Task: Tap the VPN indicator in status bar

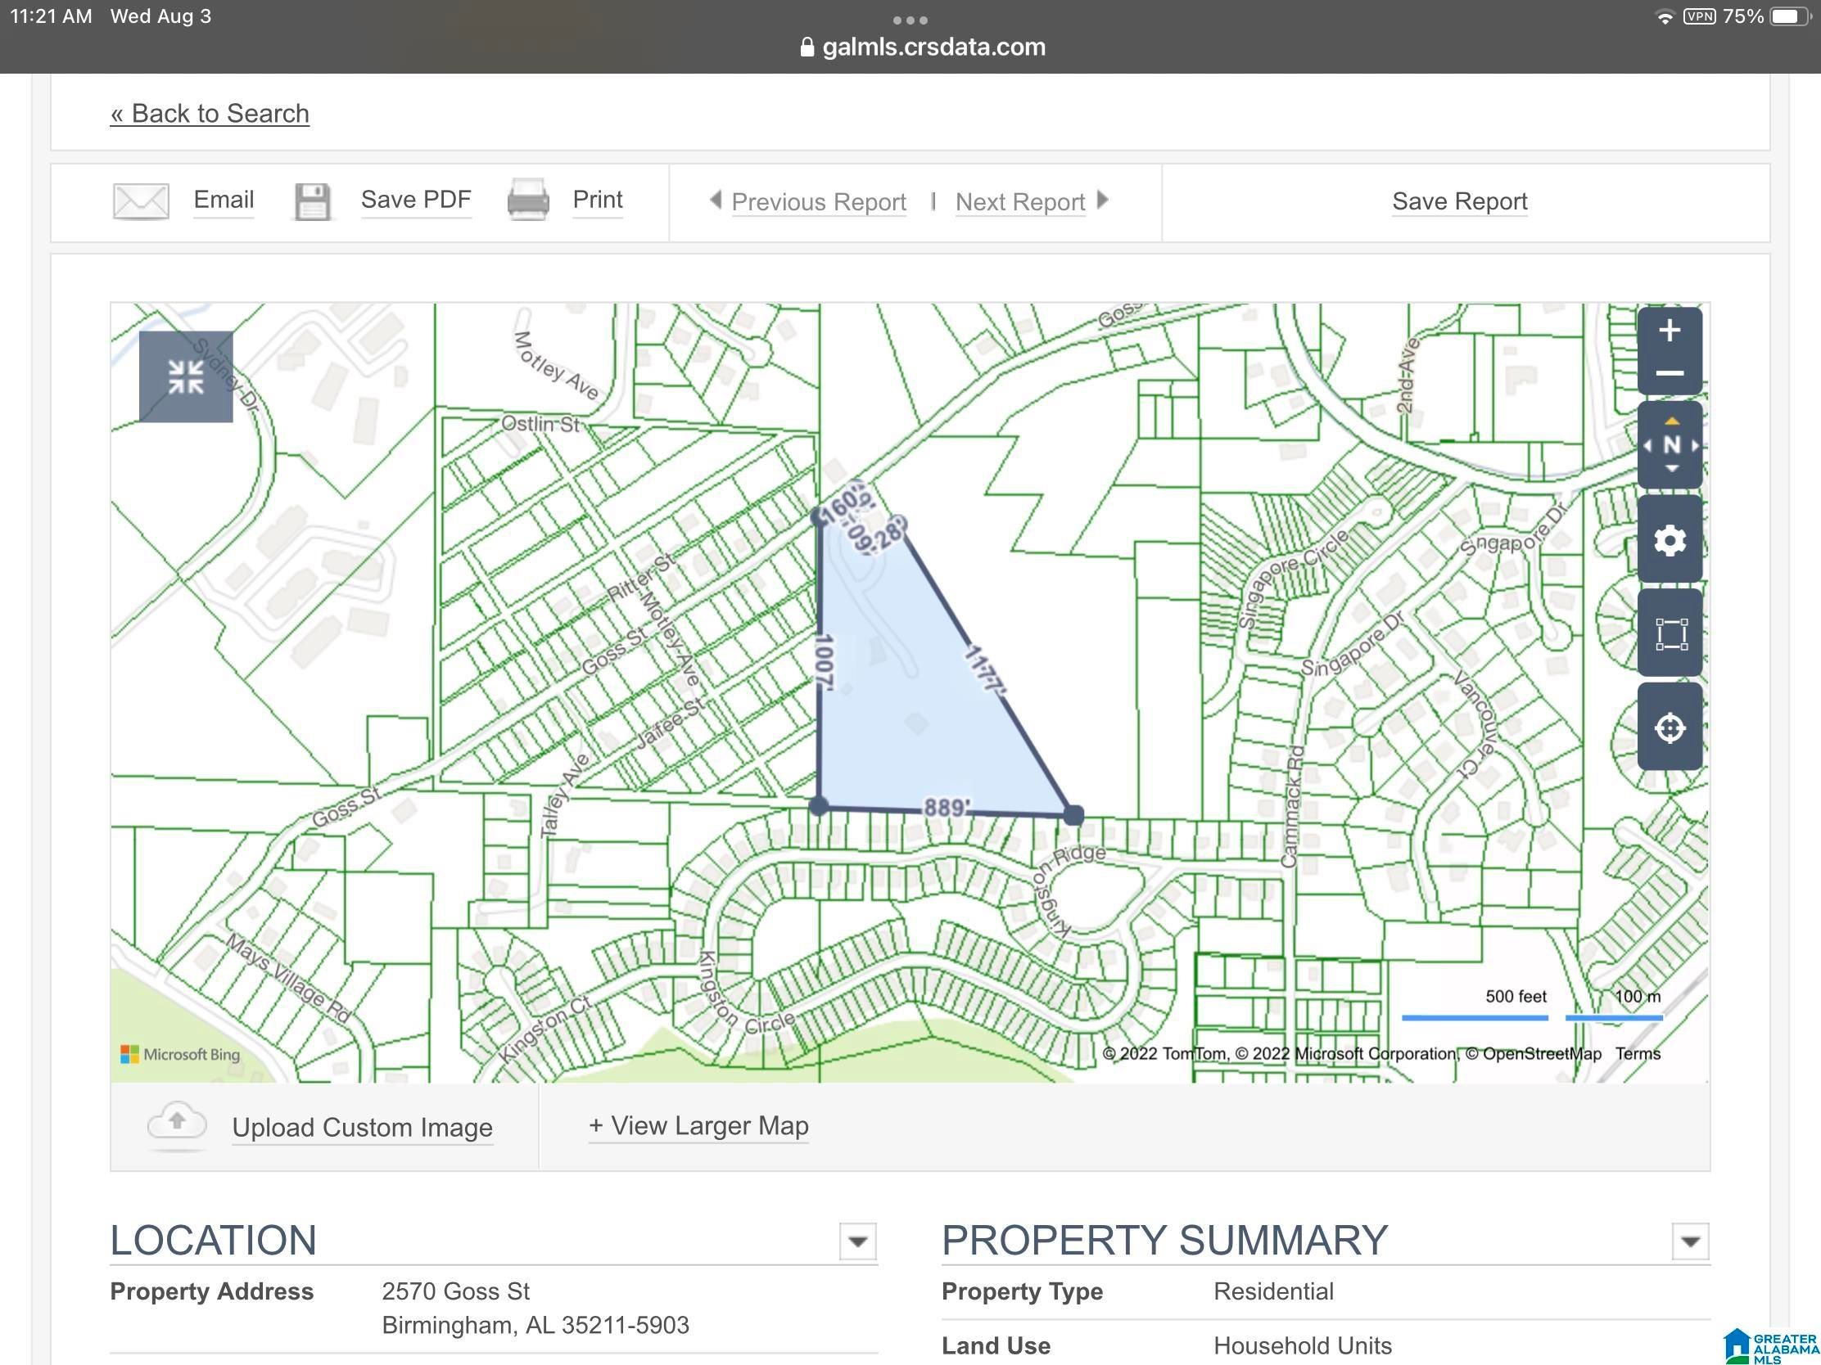Action: [1700, 16]
